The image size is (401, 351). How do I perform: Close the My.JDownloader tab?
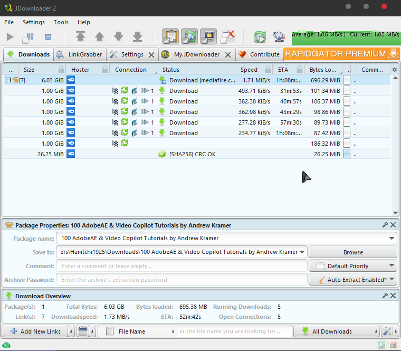coord(228,55)
